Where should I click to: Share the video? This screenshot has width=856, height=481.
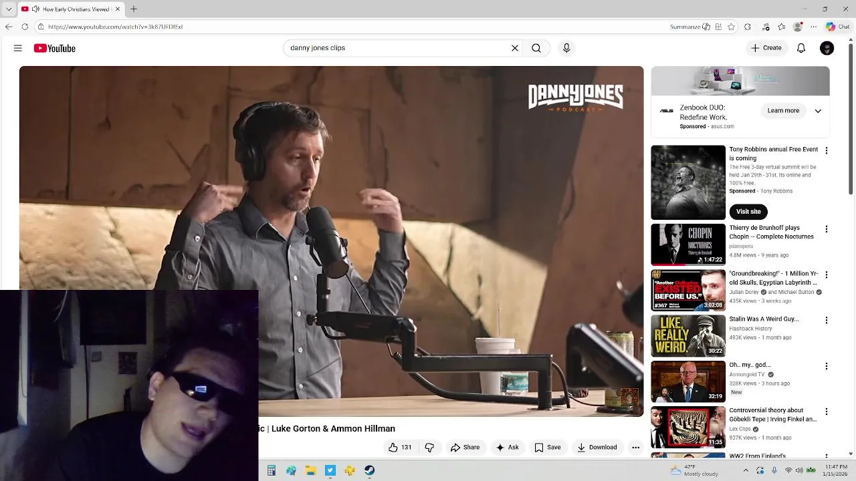(x=465, y=448)
